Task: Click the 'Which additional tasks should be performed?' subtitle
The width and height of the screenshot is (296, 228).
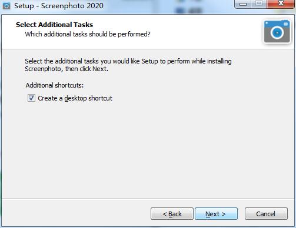Action: point(88,34)
